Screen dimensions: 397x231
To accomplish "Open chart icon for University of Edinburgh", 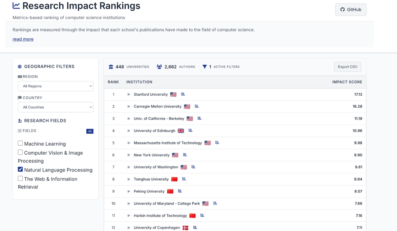I will (x=190, y=130).
